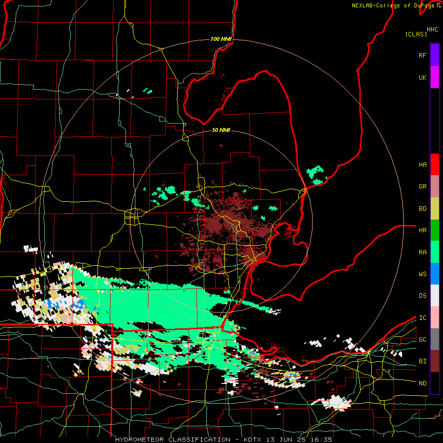Viewport: 443px width, 443px height.
Task: Click the KDTX radar site center point
Action: click(221, 221)
